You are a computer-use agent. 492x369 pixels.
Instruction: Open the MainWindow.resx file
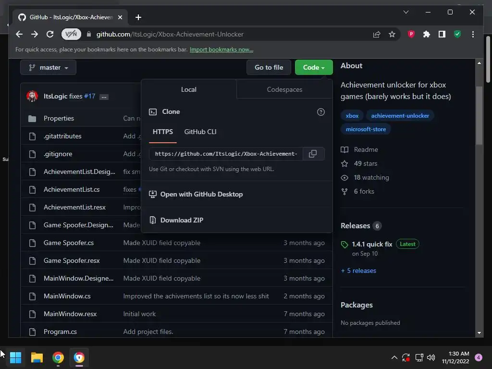(70, 314)
